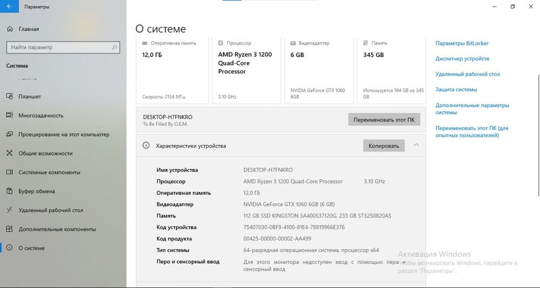
Task: Click the Переименовать этот ПК button
Action: 384,120
